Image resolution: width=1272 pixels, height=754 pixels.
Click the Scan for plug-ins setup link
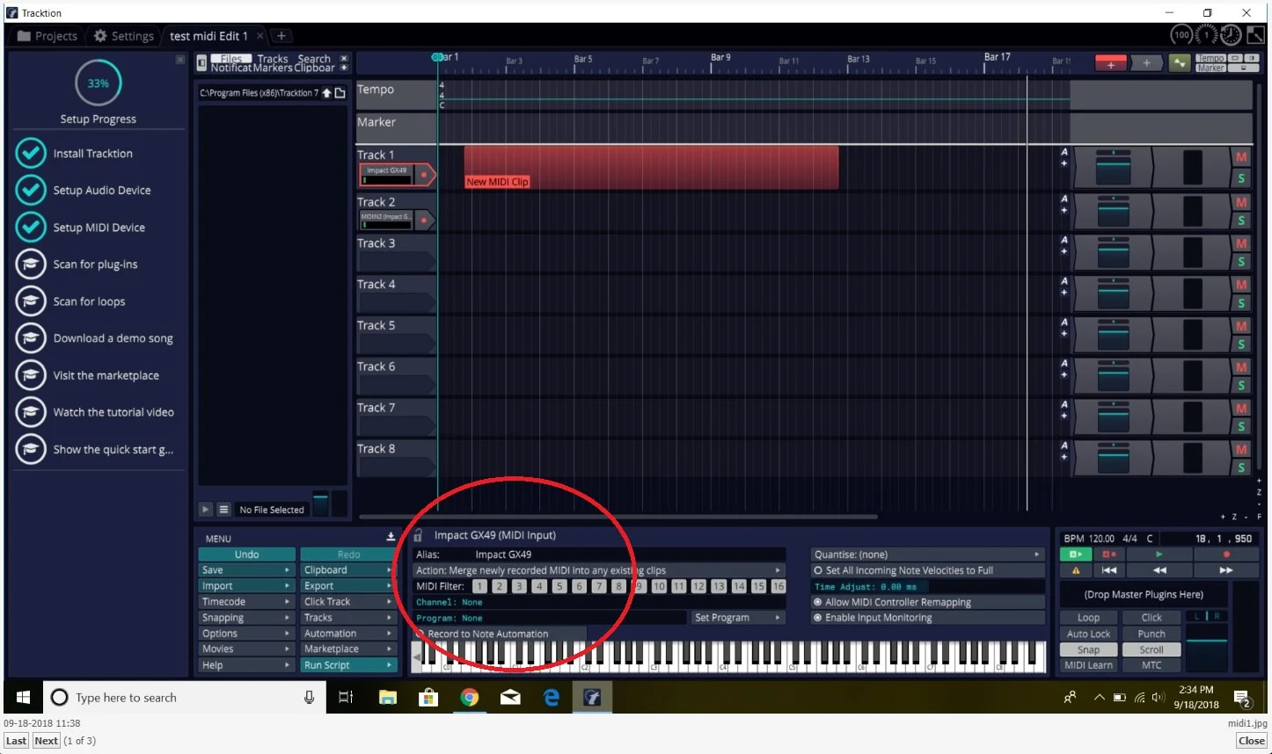tap(95, 265)
